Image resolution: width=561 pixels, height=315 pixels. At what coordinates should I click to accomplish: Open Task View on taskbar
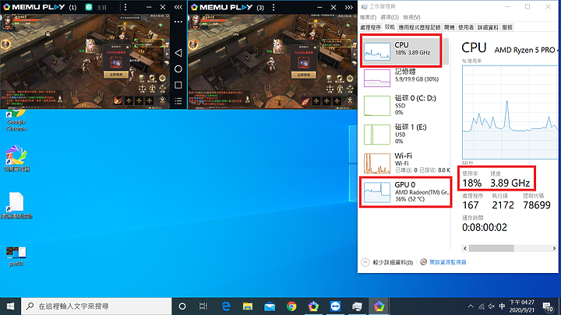point(203,306)
